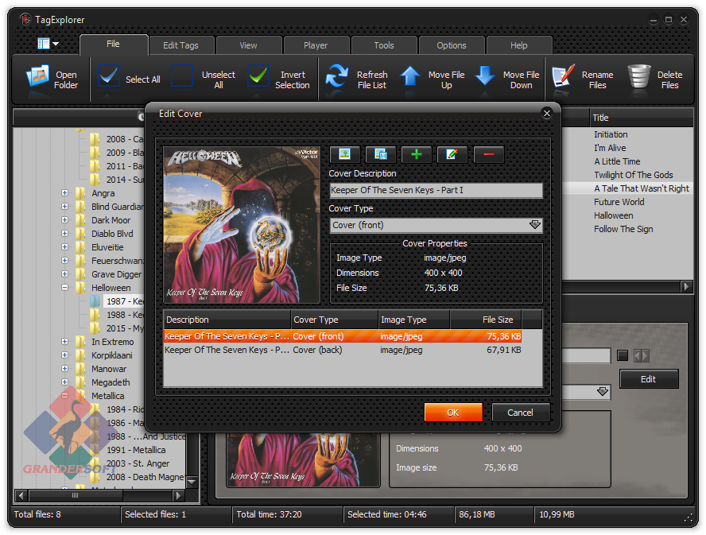
Task: Expand the Manowar folder in tree
Action: click(x=65, y=369)
